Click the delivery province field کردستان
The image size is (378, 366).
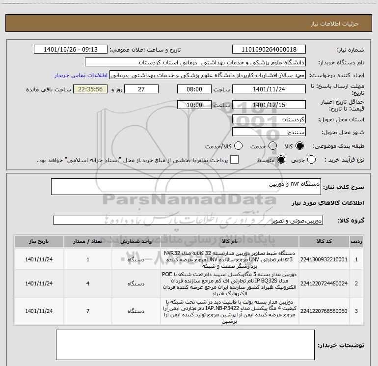pyautogui.click(x=269, y=119)
